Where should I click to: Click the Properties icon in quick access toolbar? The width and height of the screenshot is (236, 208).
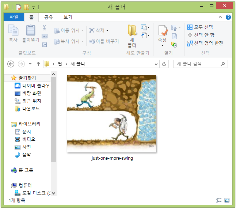(x=19, y=7)
